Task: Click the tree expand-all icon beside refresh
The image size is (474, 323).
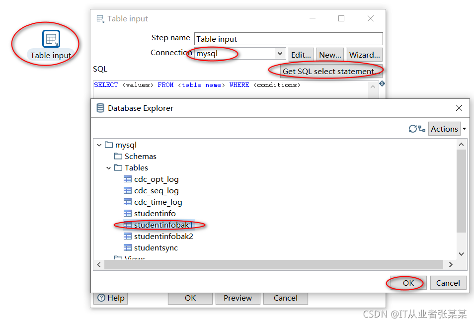Action: tap(422, 129)
